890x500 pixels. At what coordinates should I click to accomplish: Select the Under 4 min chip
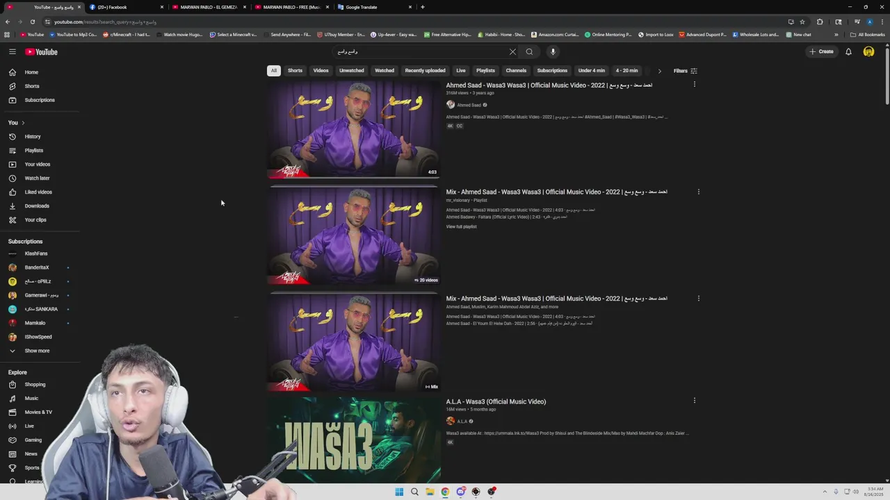coord(592,71)
